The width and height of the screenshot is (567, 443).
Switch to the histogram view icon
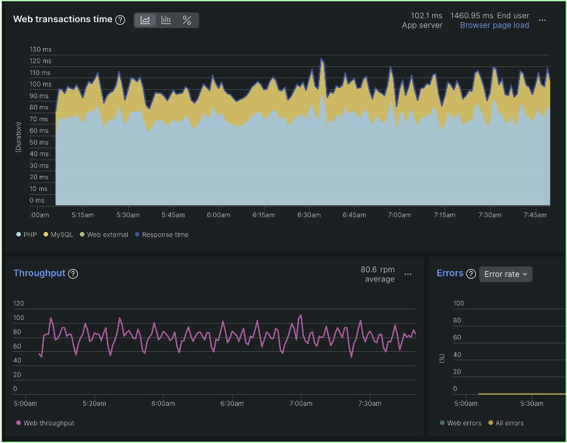(166, 20)
